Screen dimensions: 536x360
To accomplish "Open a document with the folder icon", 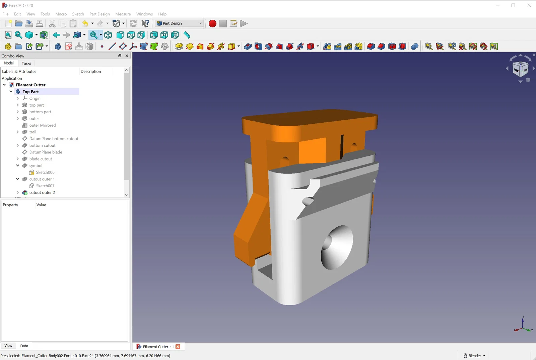I will [19, 23].
